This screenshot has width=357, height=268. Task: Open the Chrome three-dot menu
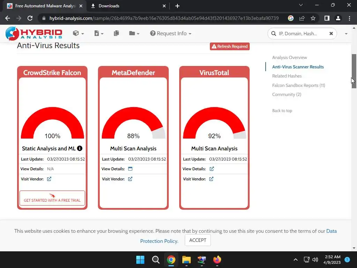click(x=349, y=18)
